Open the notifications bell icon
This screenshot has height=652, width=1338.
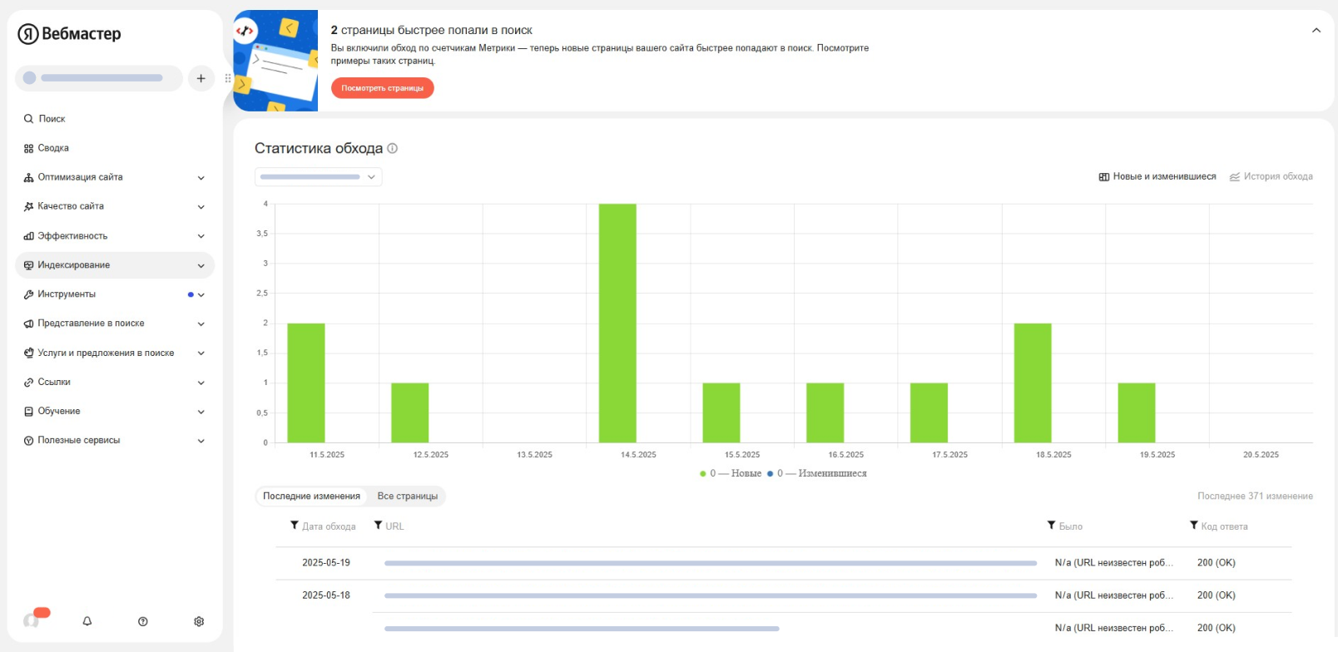[x=87, y=621]
